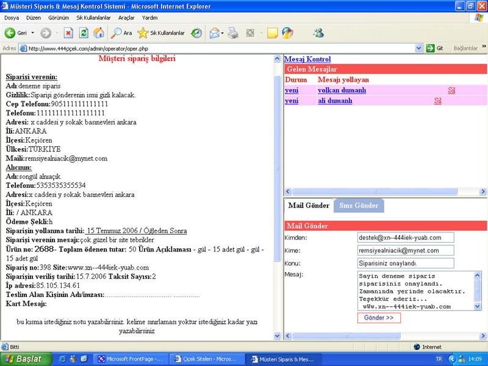The height and width of the screenshot is (366, 488).
Task: Open the Dosya menu
Action: click(x=12, y=18)
